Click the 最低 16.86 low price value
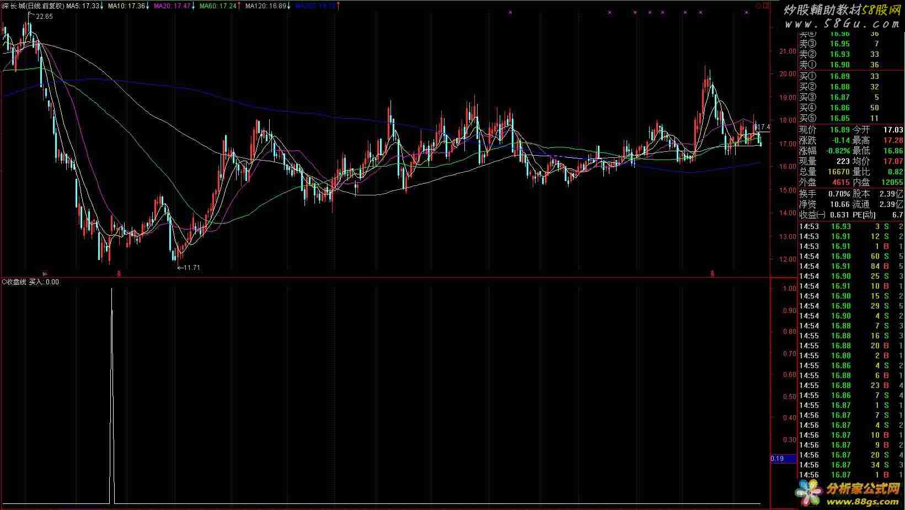 (893, 151)
